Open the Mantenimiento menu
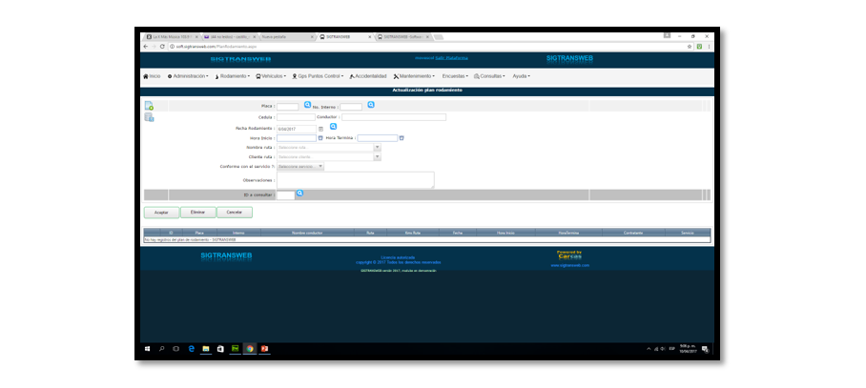Screen dimensions: 866x388 tap(414, 76)
